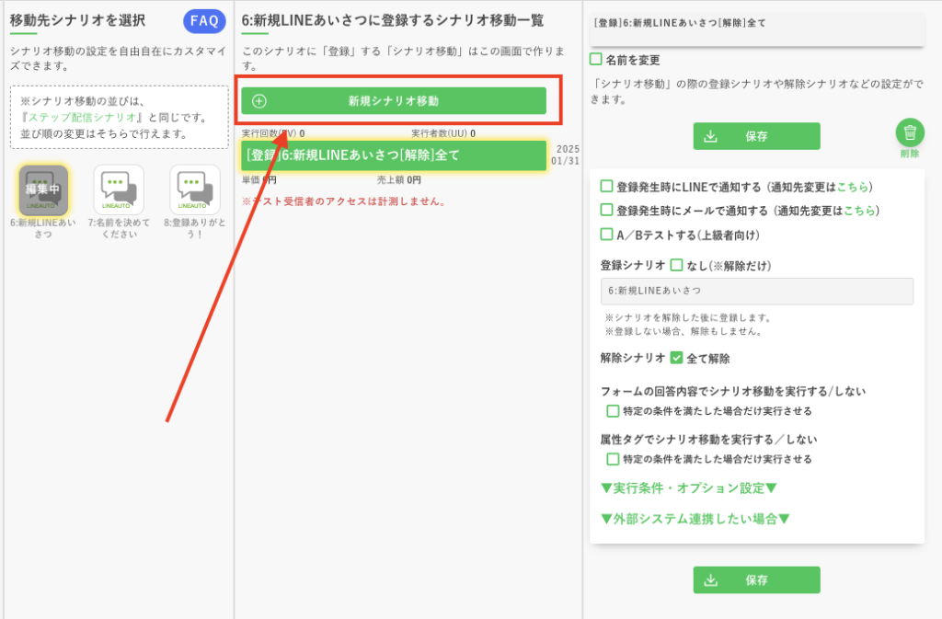Expand 外部システム連携したい場合 section
Screen dimensions: 942x619
click(695, 519)
